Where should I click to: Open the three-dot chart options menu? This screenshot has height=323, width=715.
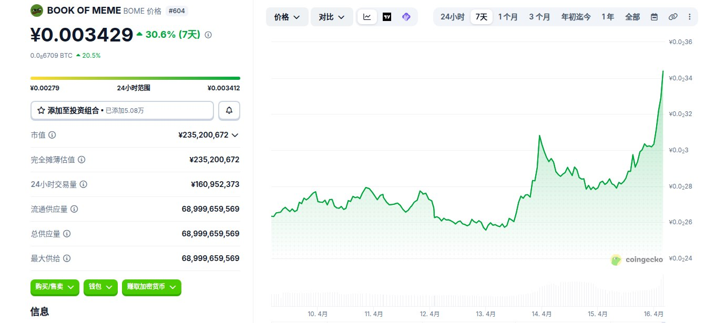(x=689, y=17)
